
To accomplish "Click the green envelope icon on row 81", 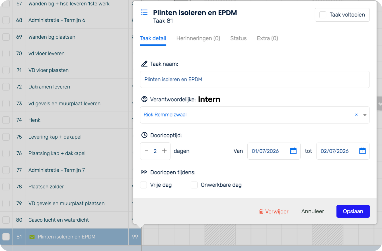I will pyautogui.click(x=32, y=237).
